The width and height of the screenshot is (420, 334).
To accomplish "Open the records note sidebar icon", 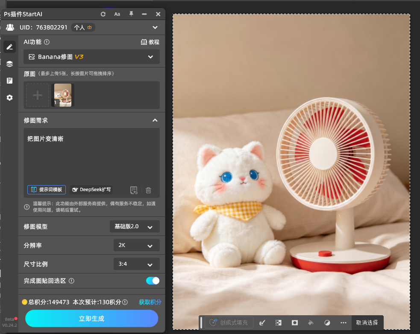I will pyautogui.click(x=10, y=81).
